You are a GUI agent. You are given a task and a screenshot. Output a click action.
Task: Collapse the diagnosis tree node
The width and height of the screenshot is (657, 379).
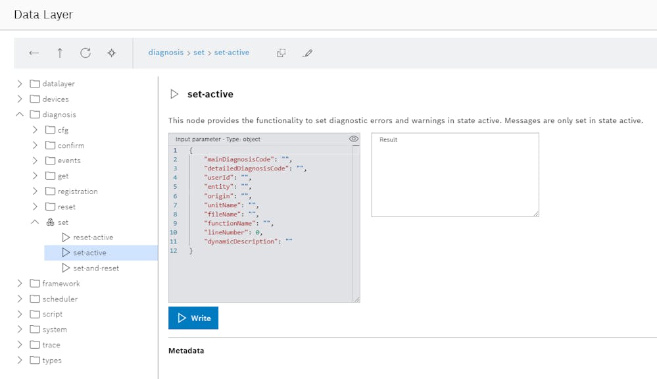coord(20,114)
